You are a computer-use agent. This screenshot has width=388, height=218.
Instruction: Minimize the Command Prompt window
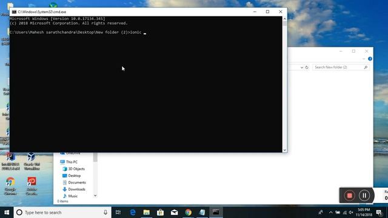pyautogui.click(x=255, y=12)
